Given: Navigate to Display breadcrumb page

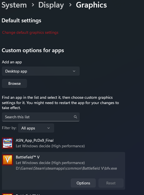Looking at the screenshot, I should coord(51,5).
